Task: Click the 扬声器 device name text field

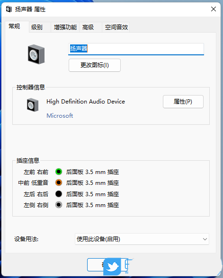Action: (x=136, y=49)
